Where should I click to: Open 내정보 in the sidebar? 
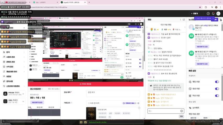point(9,76)
